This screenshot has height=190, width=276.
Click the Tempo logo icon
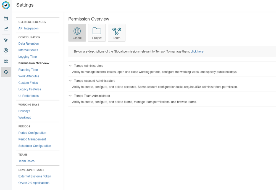click(6, 5)
